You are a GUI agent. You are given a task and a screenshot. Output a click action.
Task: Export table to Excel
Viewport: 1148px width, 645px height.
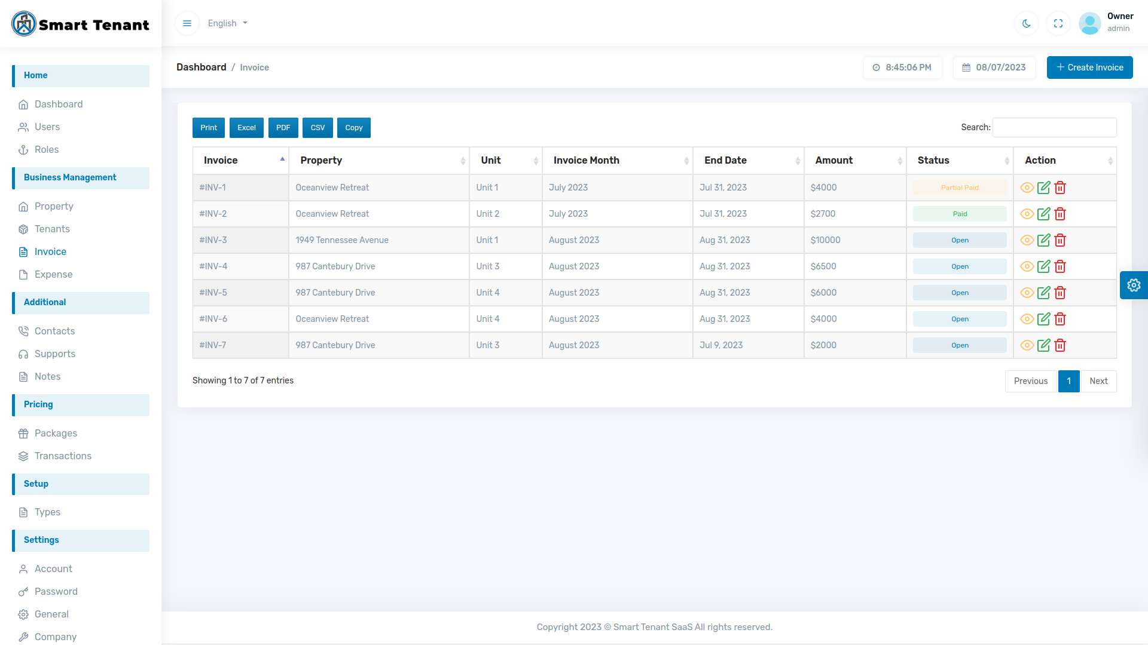click(x=246, y=128)
